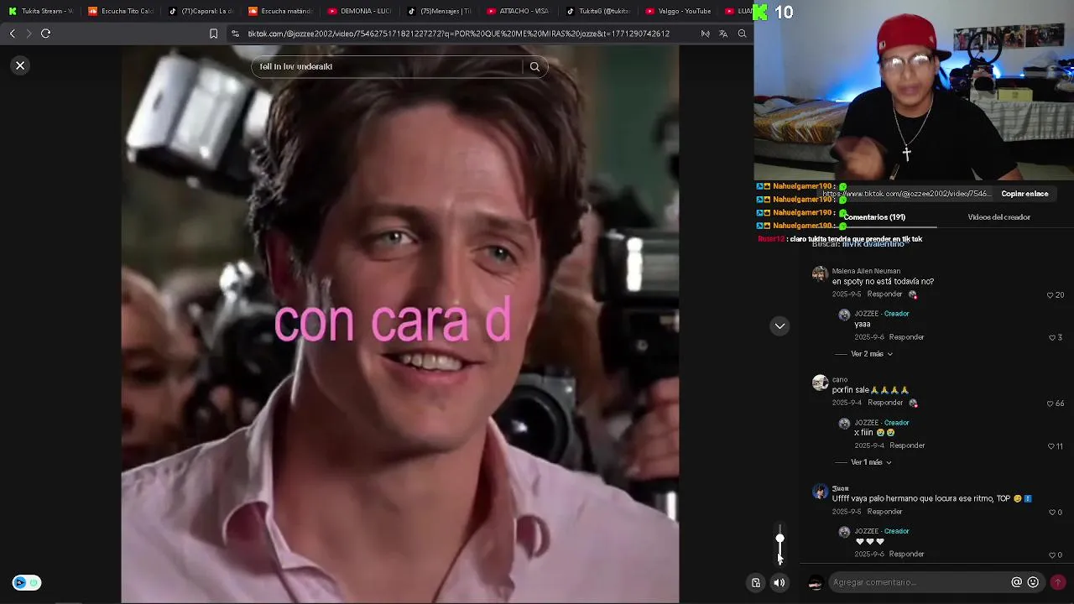Click JOZZEE creator name above 'yaaa'
Screen dimensions: 1074x604
[x=866, y=314]
